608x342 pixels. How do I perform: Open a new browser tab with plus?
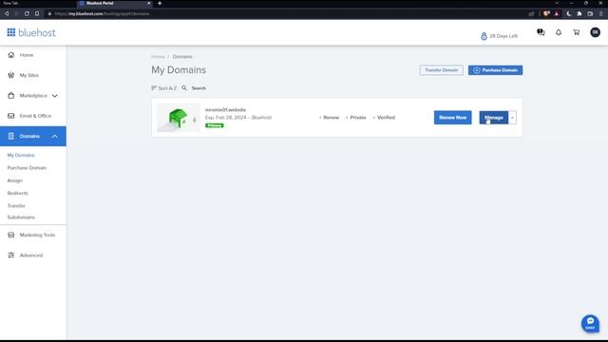(x=160, y=3)
